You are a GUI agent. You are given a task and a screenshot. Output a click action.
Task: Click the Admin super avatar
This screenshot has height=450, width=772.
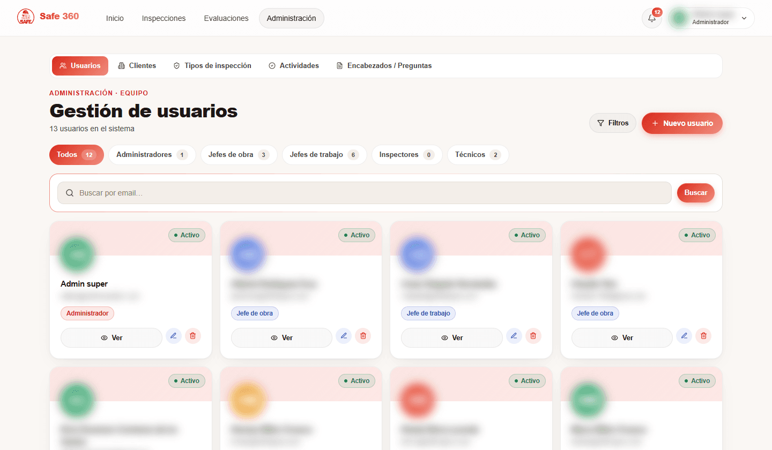78,254
